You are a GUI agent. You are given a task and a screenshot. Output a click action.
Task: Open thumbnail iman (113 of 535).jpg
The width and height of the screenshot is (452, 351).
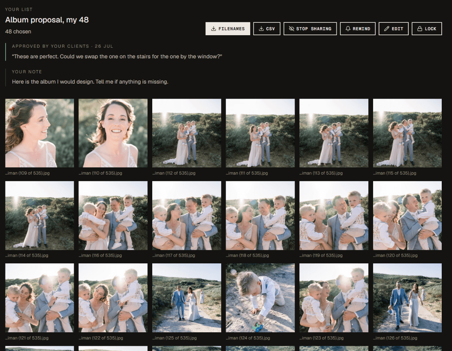point(334,133)
